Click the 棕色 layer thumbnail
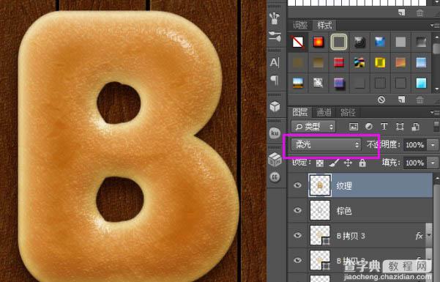This screenshot has width=440, height=282. [x=320, y=210]
